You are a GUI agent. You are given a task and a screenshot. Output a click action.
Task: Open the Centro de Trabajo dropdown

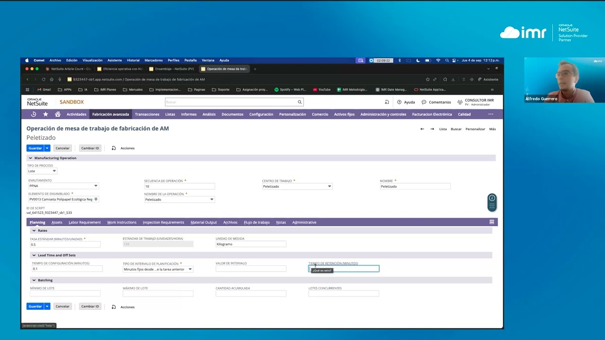329,187
